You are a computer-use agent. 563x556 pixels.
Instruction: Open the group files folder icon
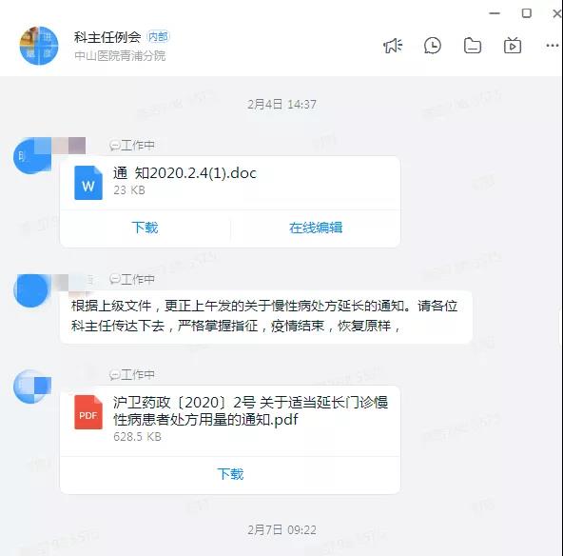pyautogui.click(x=473, y=46)
